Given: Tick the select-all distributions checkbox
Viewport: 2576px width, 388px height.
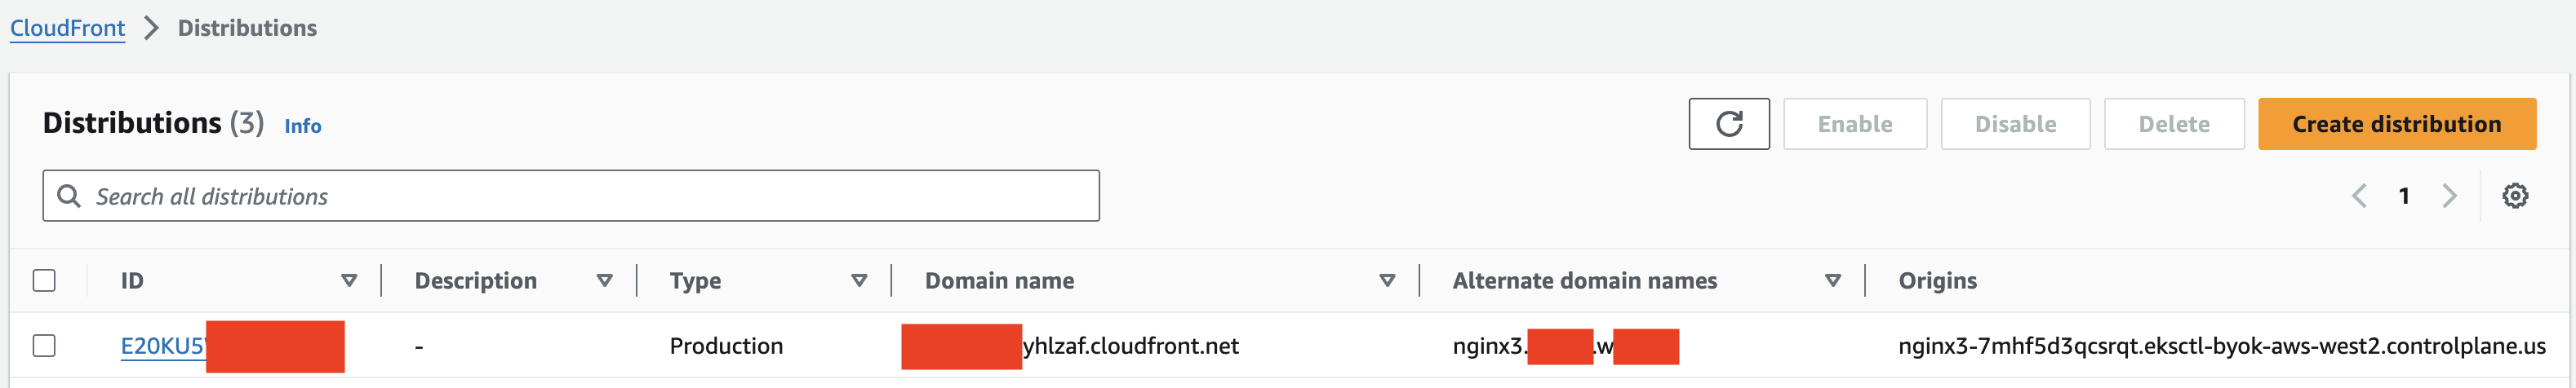Looking at the screenshot, I should coord(44,280).
